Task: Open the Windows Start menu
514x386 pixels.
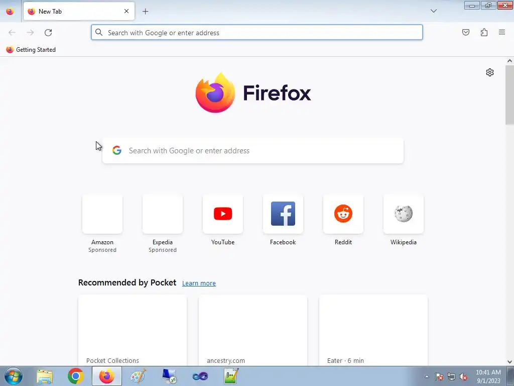Action: [14, 376]
